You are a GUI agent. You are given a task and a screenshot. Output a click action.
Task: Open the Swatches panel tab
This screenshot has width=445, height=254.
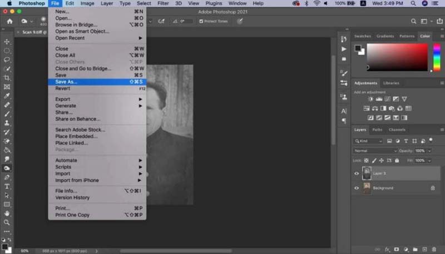tap(363, 36)
